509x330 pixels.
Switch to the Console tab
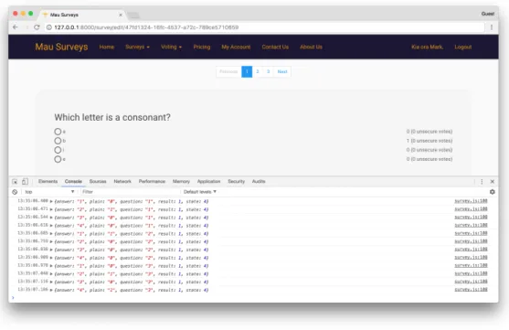coord(73,182)
